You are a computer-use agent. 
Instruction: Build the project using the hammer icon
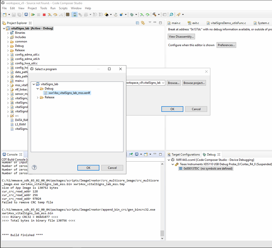pos(155,15)
